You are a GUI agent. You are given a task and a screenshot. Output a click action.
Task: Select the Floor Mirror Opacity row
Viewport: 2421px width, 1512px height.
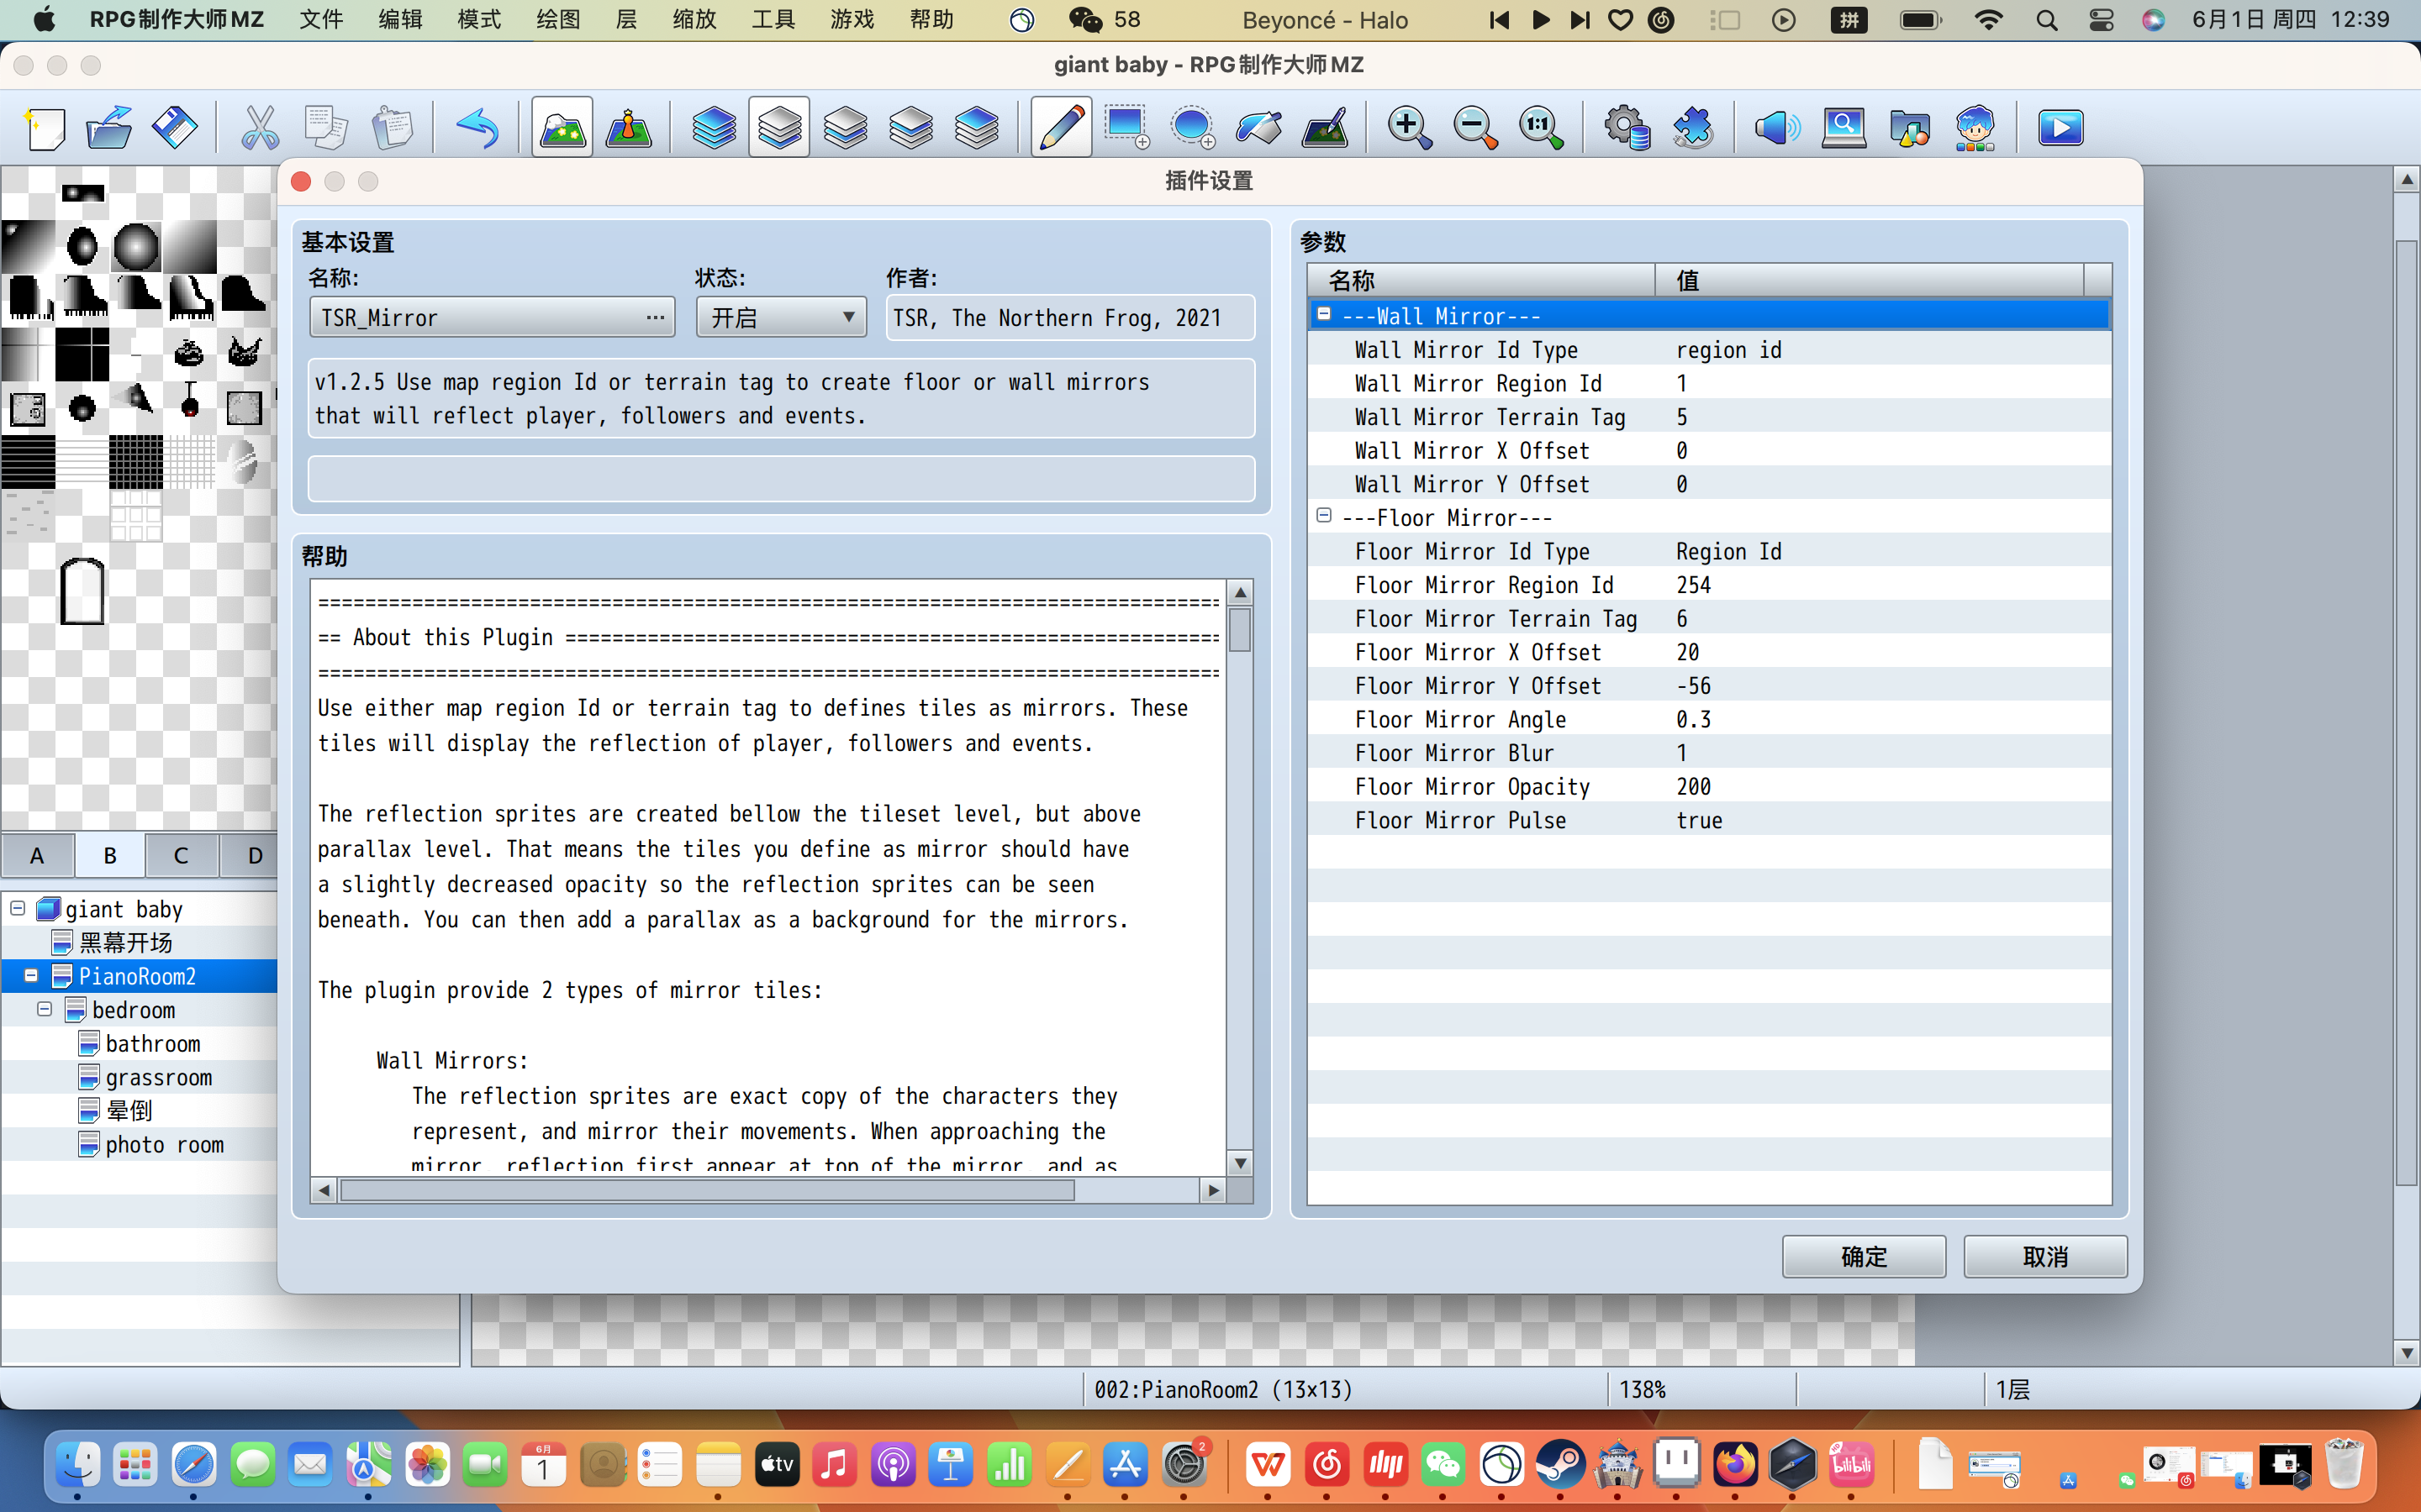(1709, 787)
